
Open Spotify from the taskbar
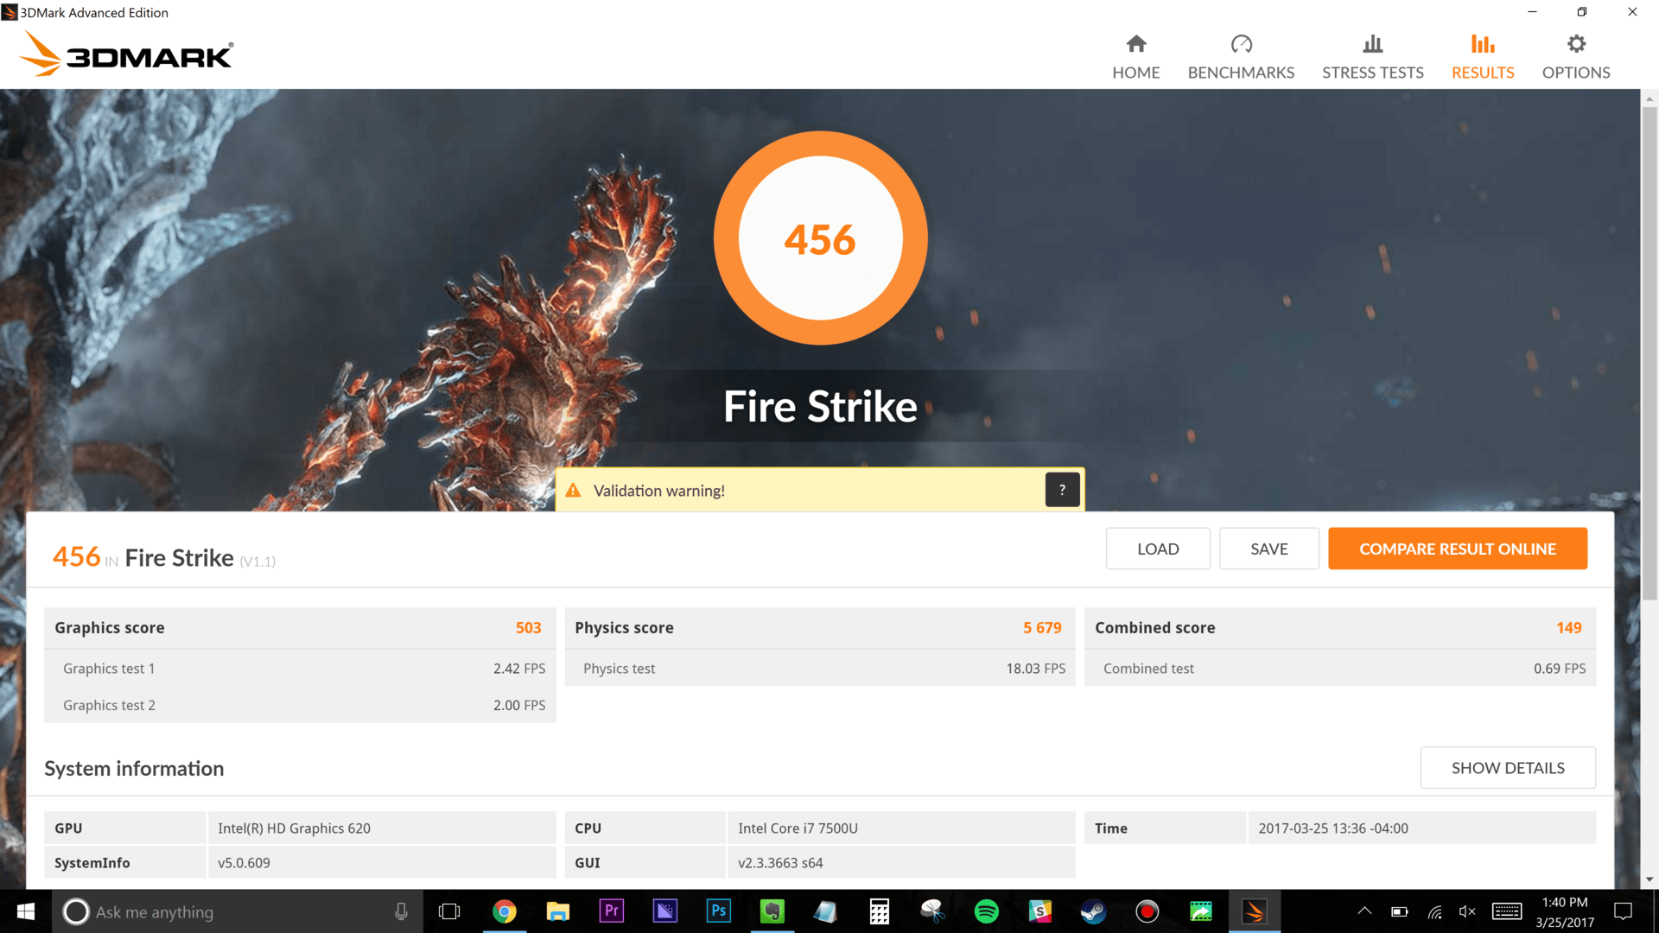click(x=986, y=911)
